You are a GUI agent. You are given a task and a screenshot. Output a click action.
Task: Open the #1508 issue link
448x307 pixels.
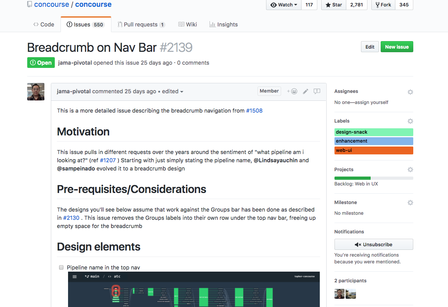pos(254,111)
